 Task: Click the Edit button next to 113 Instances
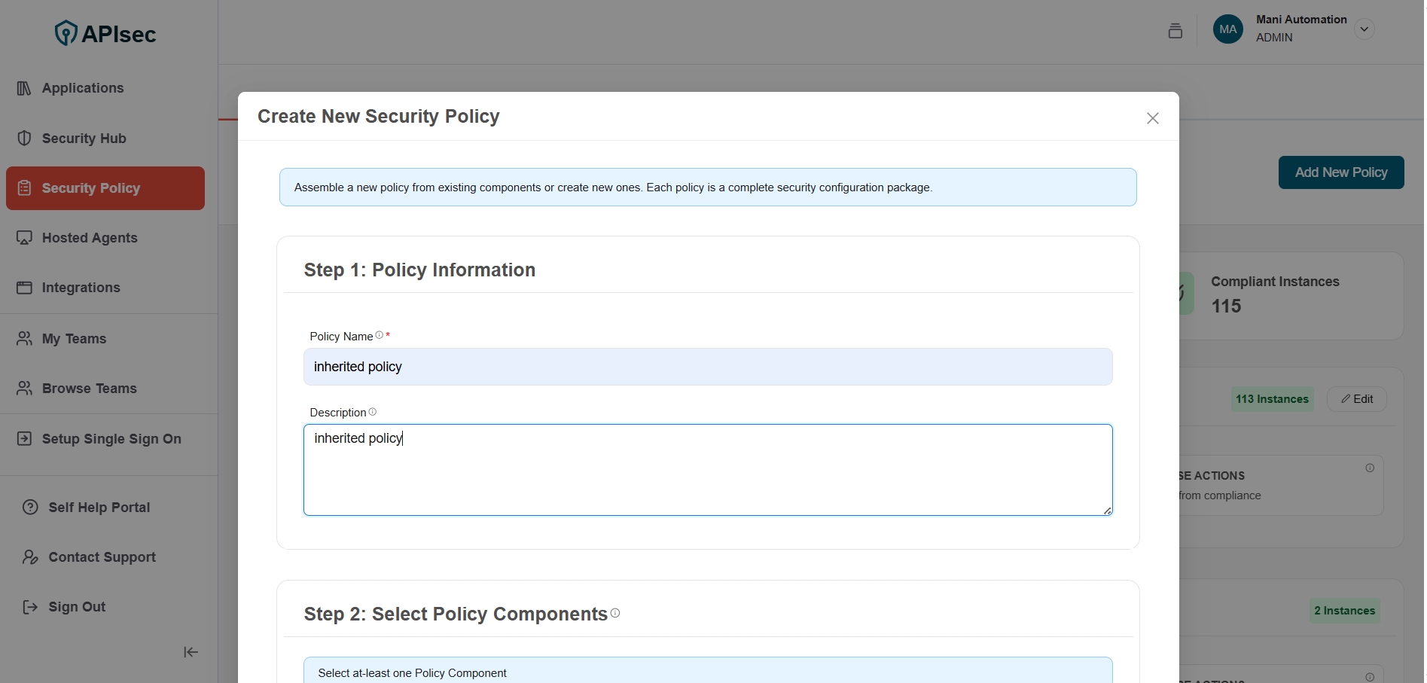tap(1357, 398)
